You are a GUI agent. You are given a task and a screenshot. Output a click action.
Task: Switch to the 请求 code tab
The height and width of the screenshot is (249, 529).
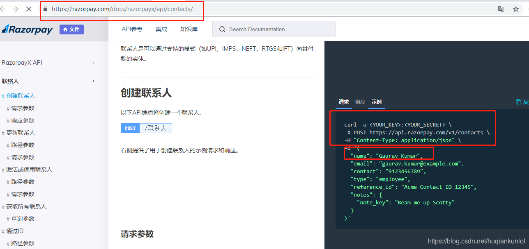pyautogui.click(x=344, y=102)
